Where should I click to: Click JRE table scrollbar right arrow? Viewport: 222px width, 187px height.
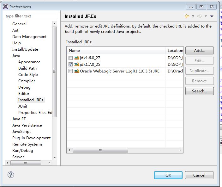(180, 150)
